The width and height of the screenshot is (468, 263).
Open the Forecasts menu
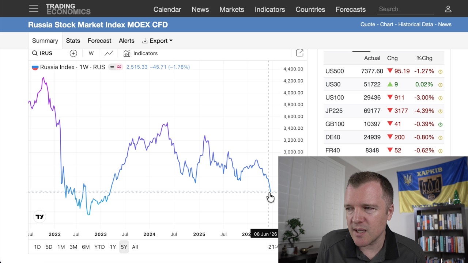click(351, 9)
